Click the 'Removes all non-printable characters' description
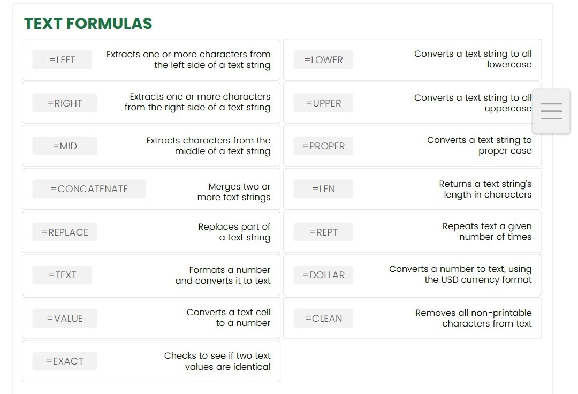This screenshot has height=394, width=578. [473, 318]
